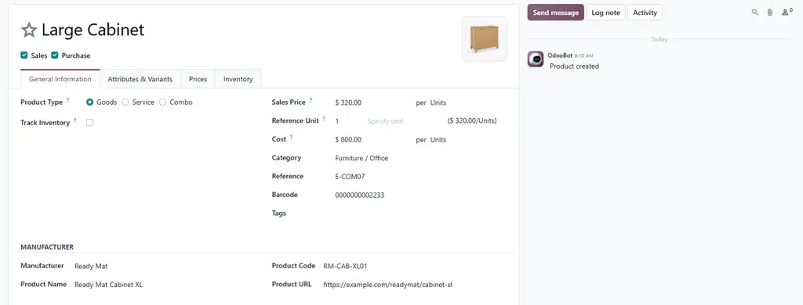The height and width of the screenshot is (305, 803).
Task: Click the OdooBot avatar in chatter
Action: (536, 59)
